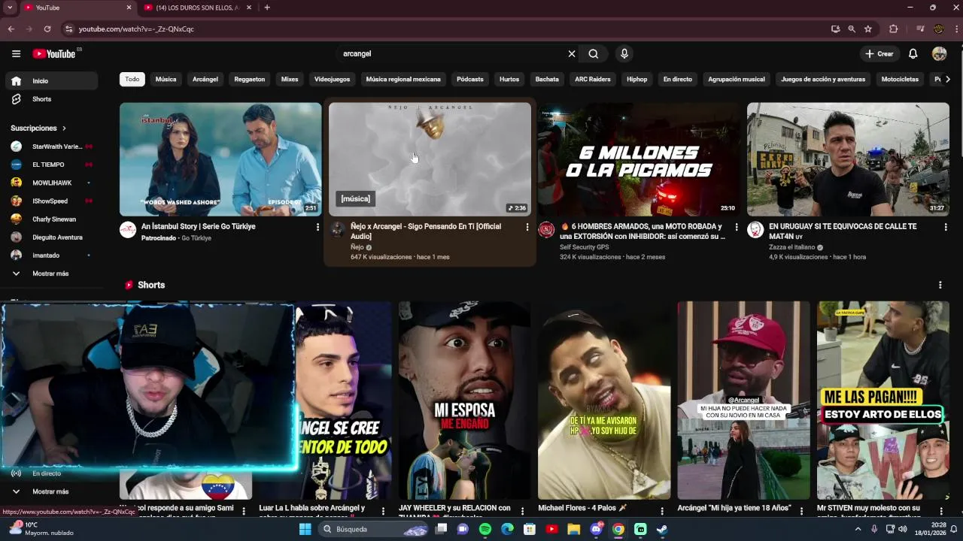This screenshot has width=963, height=541.
Task: Open the Shorts shelf options menu
Action: pyautogui.click(x=940, y=285)
